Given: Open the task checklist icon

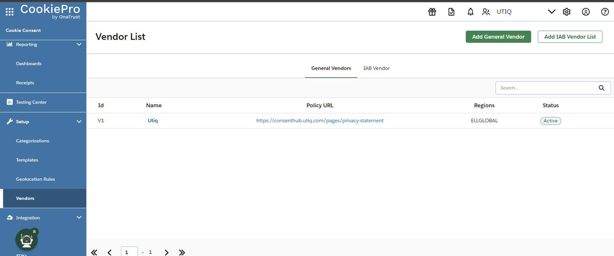Looking at the screenshot, I should point(452,12).
